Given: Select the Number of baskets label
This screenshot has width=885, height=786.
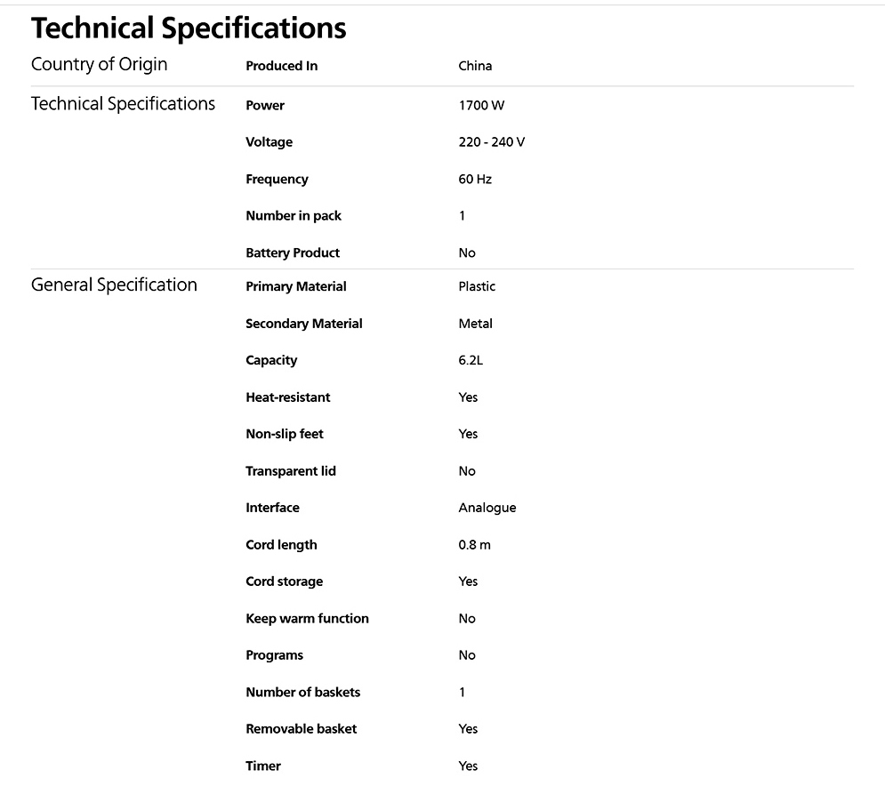Looking at the screenshot, I should (x=302, y=693).
